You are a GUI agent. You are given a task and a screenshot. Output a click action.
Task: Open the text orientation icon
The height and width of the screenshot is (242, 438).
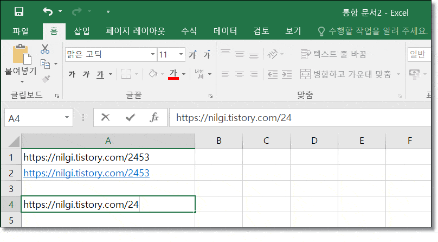point(273,54)
